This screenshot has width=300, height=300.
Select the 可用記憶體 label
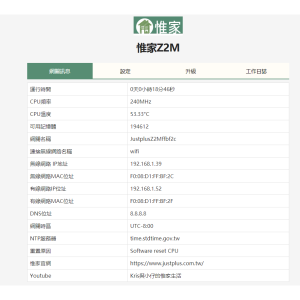click(x=43, y=126)
